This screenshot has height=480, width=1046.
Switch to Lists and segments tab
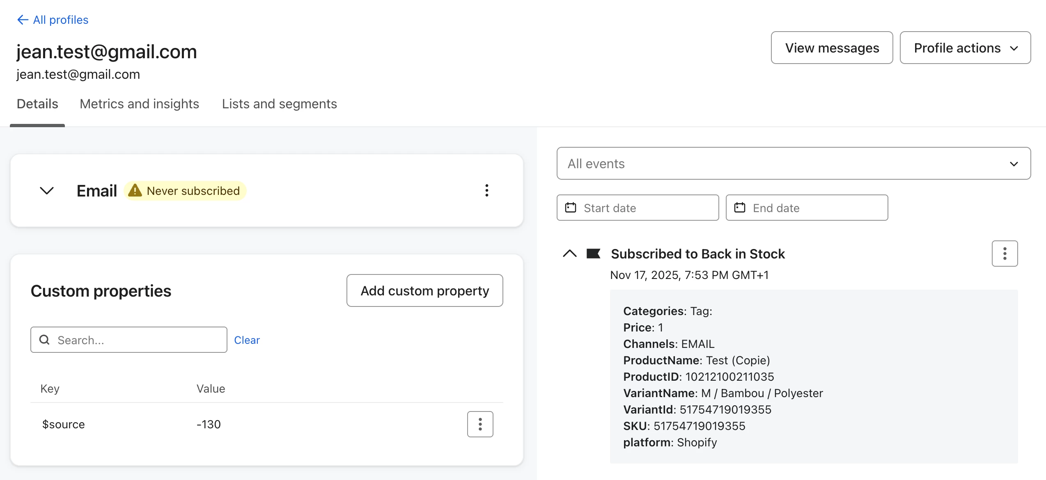pos(279,104)
